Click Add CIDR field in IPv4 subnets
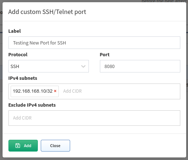 click(x=72, y=91)
